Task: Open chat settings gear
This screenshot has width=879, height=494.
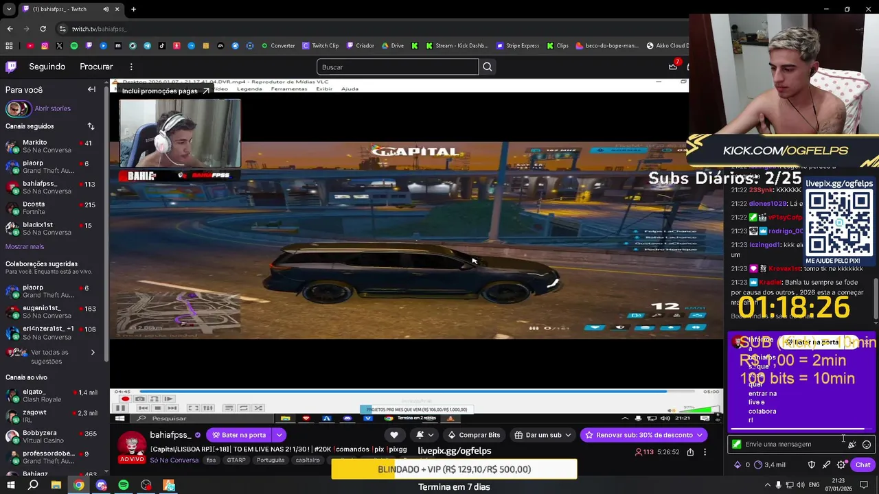Action: pos(841,464)
